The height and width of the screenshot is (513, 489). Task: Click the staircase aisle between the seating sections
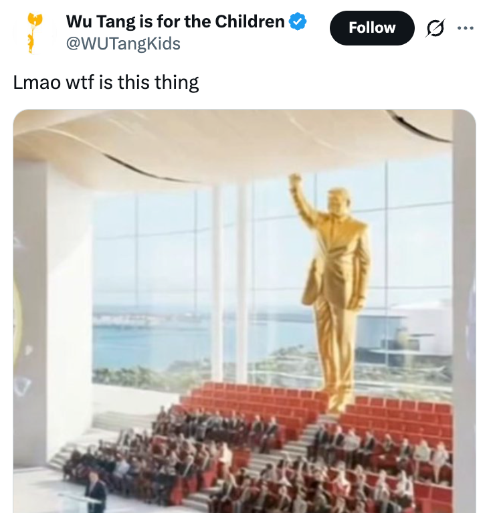point(294,445)
